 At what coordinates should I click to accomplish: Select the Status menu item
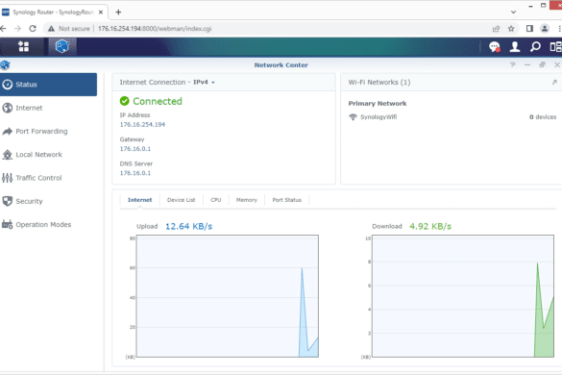point(48,85)
